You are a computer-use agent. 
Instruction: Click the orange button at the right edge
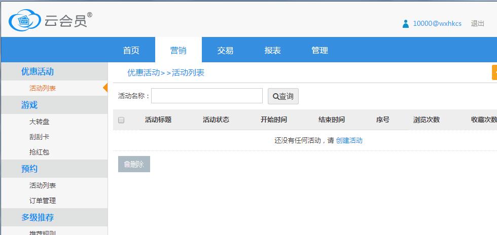[x=494, y=72]
